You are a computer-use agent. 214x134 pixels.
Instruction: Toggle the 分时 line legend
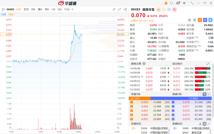(x=3, y=14)
